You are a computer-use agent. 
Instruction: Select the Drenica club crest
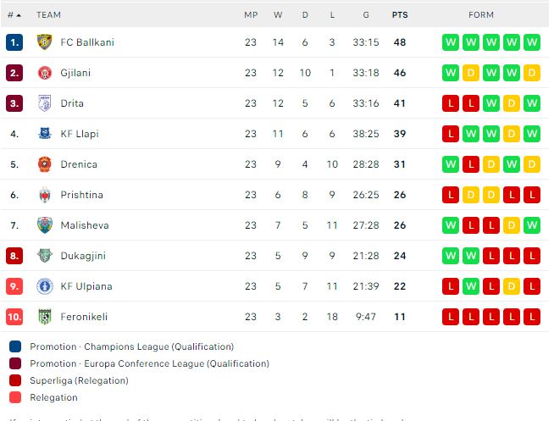point(45,164)
